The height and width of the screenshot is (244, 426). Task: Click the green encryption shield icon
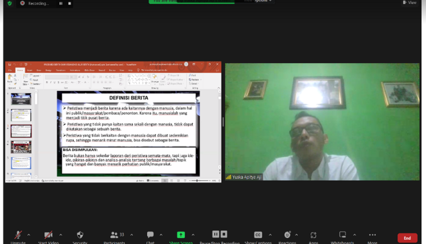point(10,3)
